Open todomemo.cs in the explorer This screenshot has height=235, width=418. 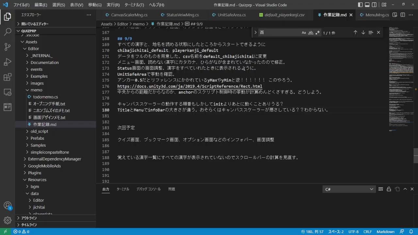pos(56,97)
